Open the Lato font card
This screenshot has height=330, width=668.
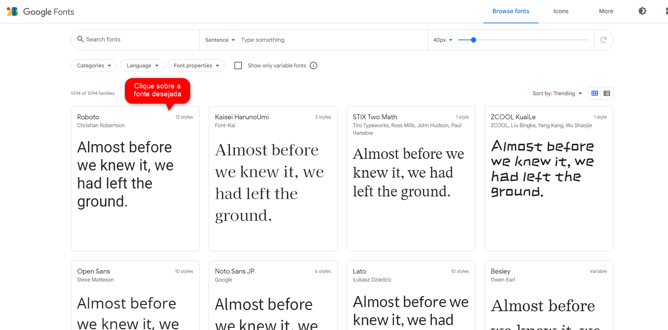click(x=411, y=295)
